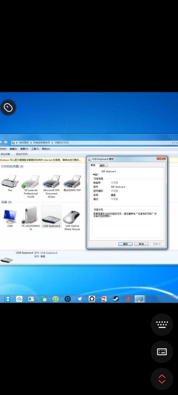Open Steam from the taskbar

tap(116, 299)
